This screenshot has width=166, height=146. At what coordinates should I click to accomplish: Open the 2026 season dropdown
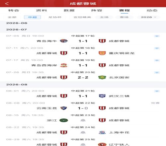[x=148, y=17]
